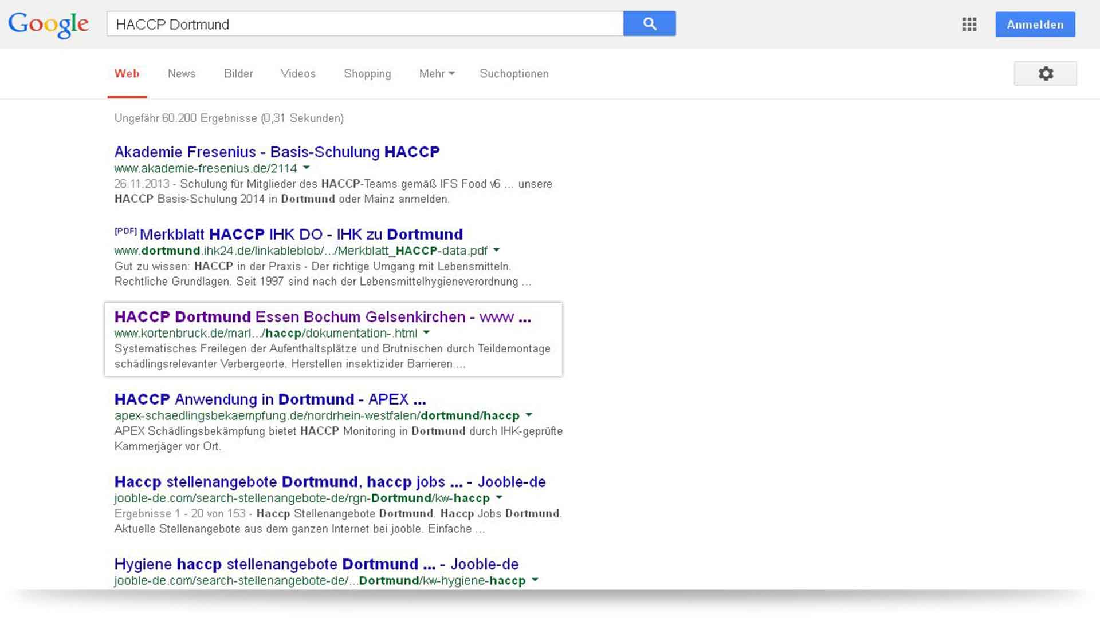Open Akademie Fresenius Basis-Schulung HACCP result
1100x618 pixels.
tap(277, 152)
